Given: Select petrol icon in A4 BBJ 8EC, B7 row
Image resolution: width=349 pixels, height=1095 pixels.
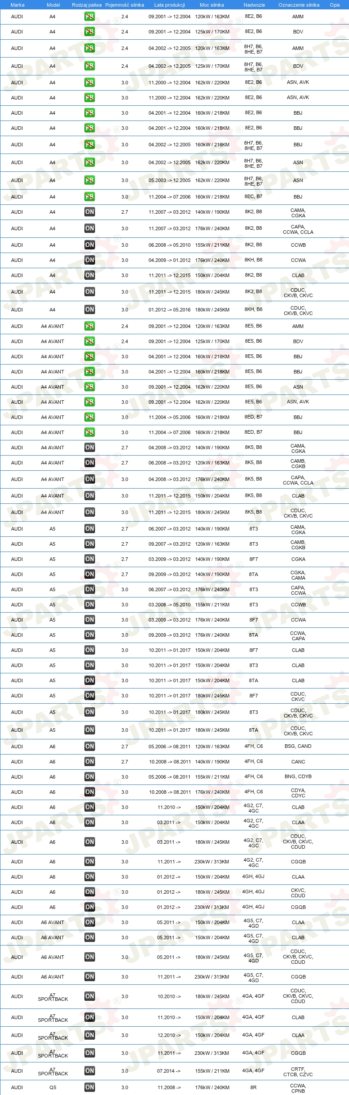Looking at the screenshot, I should [x=90, y=197].
